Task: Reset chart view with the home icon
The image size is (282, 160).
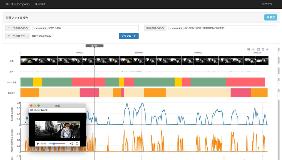Action: [x=267, y=49]
